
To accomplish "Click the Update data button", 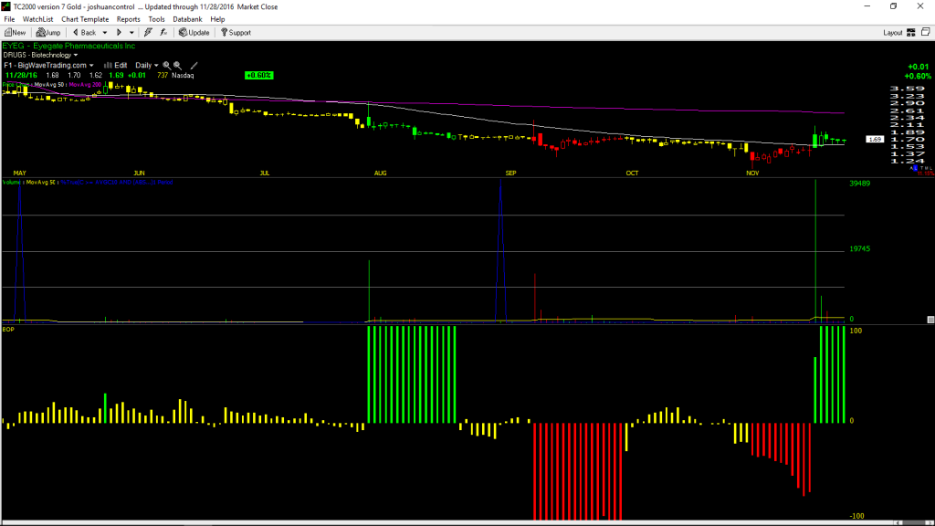I will [194, 33].
